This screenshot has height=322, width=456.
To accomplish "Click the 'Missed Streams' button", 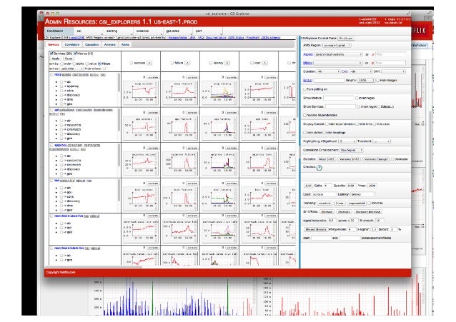I will pyautogui.click(x=315, y=230).
